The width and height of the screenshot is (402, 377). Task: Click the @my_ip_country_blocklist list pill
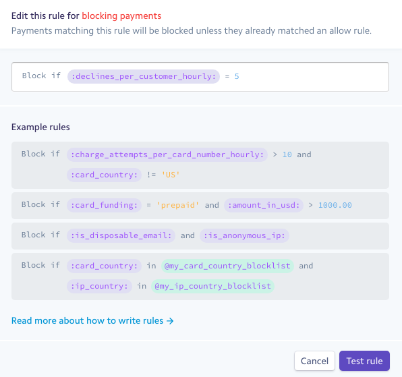212,286
